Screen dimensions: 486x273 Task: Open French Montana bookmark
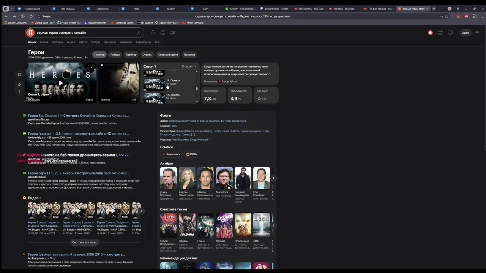pos(193,23)
